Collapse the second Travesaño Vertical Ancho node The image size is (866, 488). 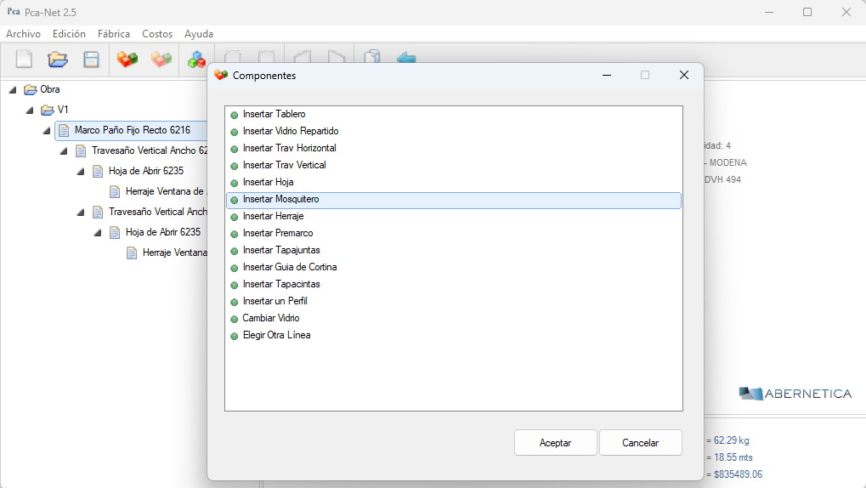tap(81, 213)
